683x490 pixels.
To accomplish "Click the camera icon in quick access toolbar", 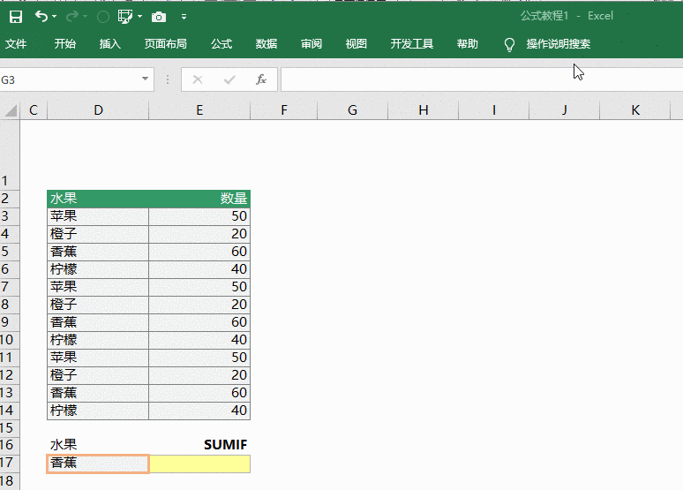I will coord(158,17).
